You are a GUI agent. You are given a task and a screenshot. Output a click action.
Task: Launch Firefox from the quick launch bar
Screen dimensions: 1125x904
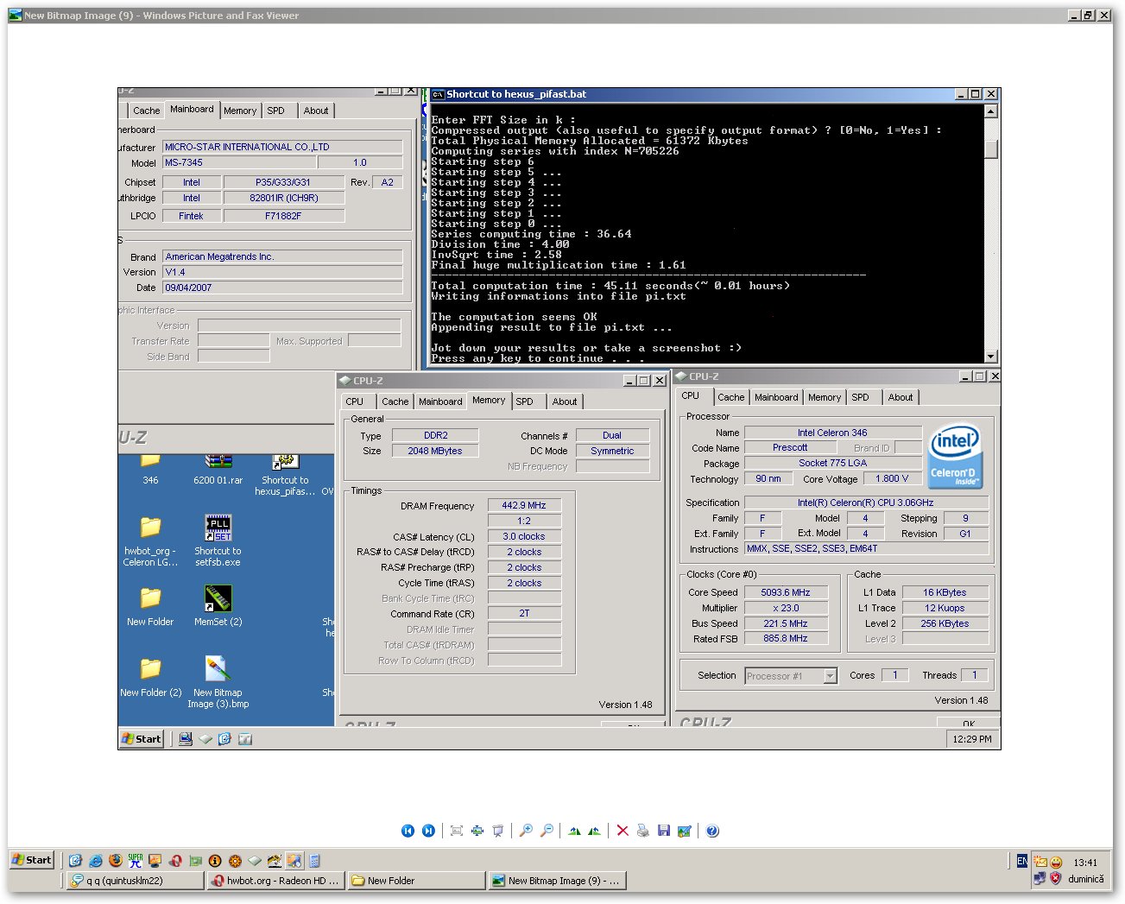tap(115, 860)
